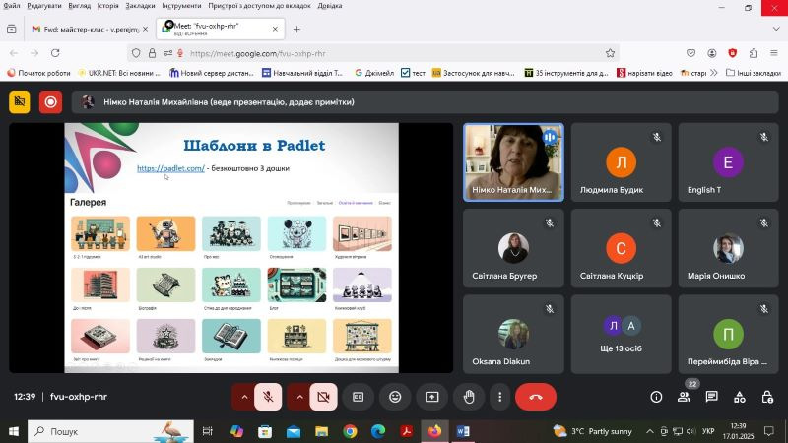
Task: Open chat with everyone
Action: (711, 397)
